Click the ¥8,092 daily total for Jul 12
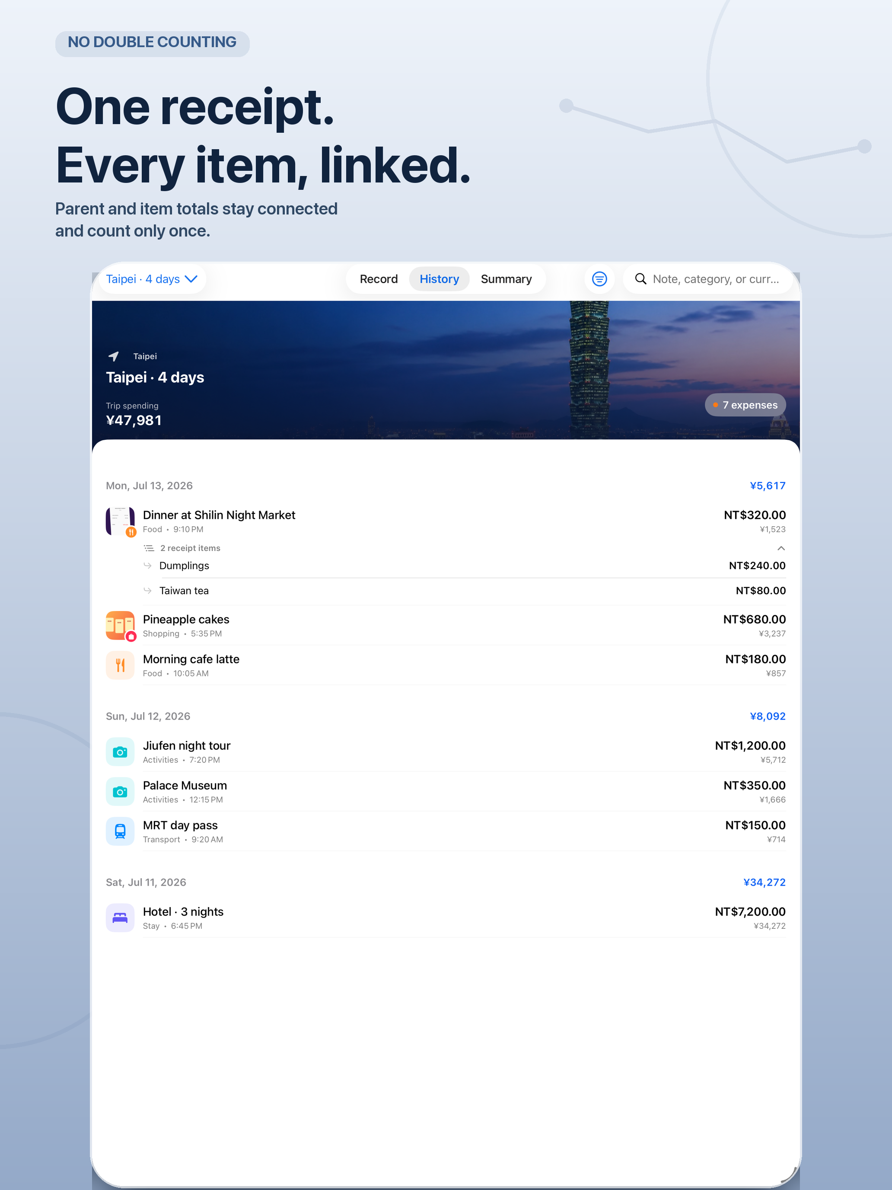The width and height of the screenshot is (892, 1190). click(x=768, y=716)
